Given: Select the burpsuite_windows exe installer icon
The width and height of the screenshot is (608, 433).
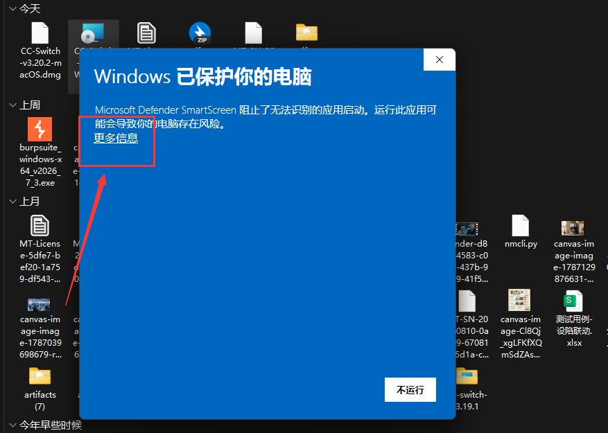Looking at the screenshot, I should [x=40, y=129].
